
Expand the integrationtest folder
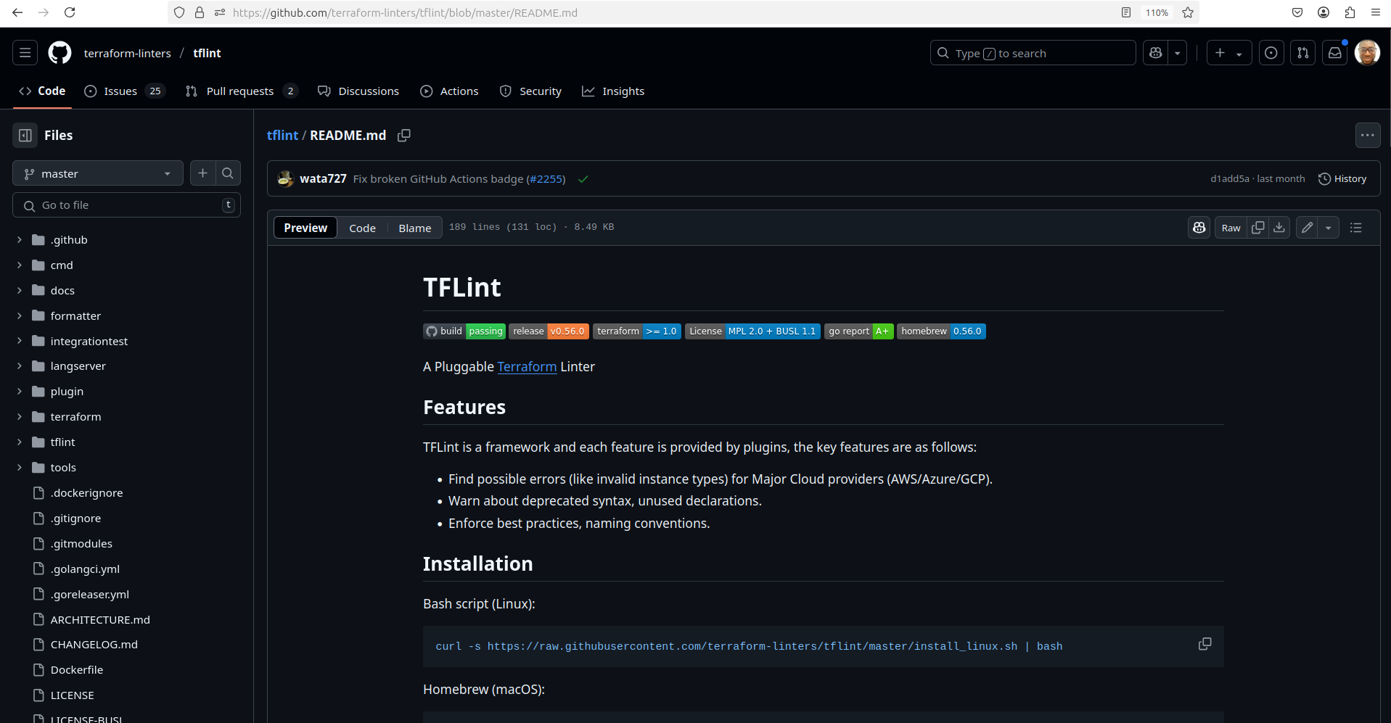20,341
